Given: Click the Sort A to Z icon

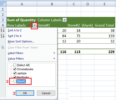Looking at the screenshot, I should 3,30.
